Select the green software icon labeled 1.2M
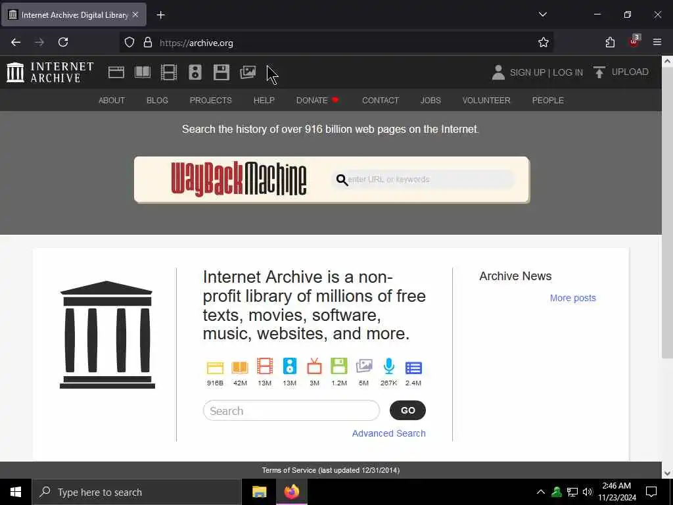 [x=339, y=366]
